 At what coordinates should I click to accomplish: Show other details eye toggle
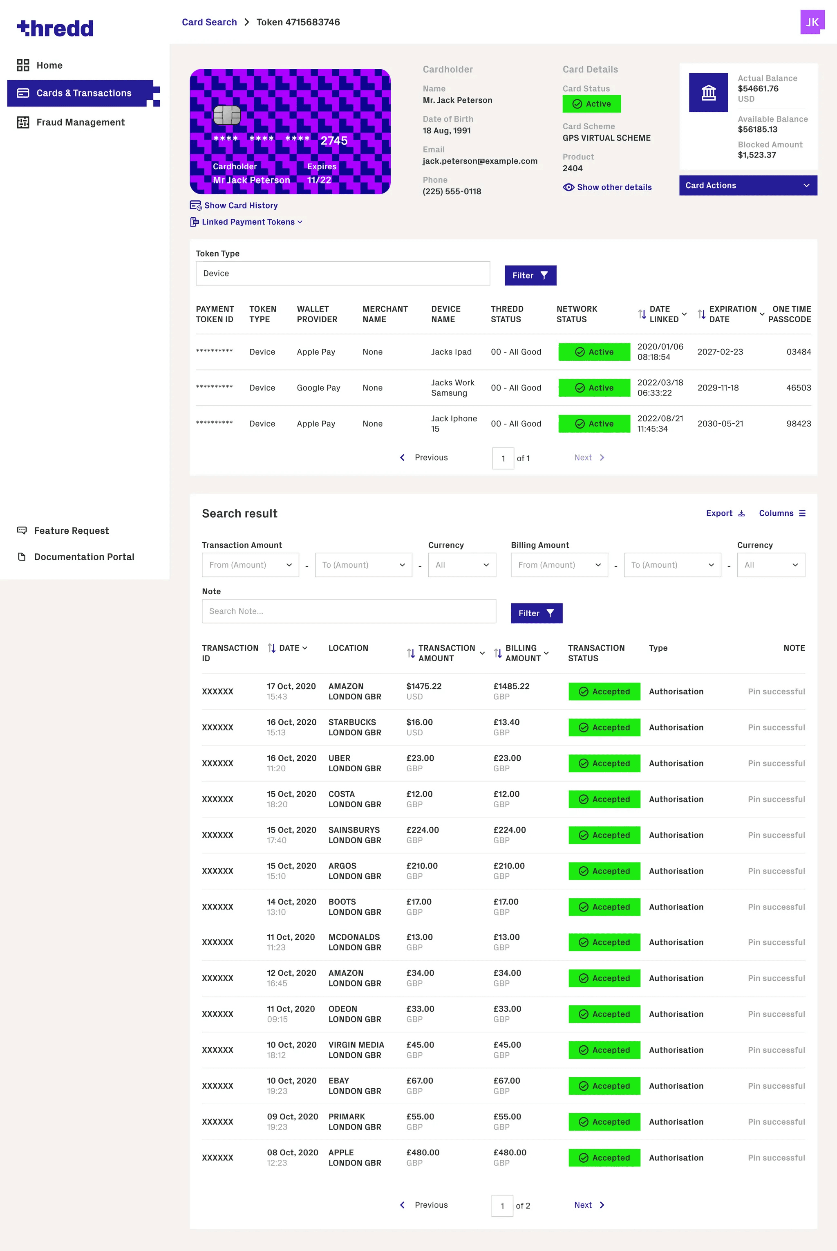[568, 187]
